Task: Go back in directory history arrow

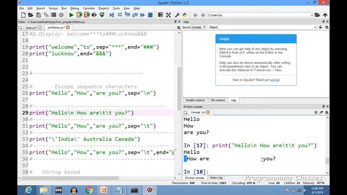Action: tap(195, 15)
